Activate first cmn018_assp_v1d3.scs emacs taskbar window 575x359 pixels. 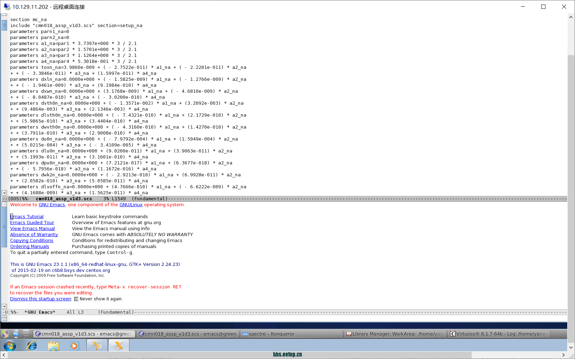84,334
